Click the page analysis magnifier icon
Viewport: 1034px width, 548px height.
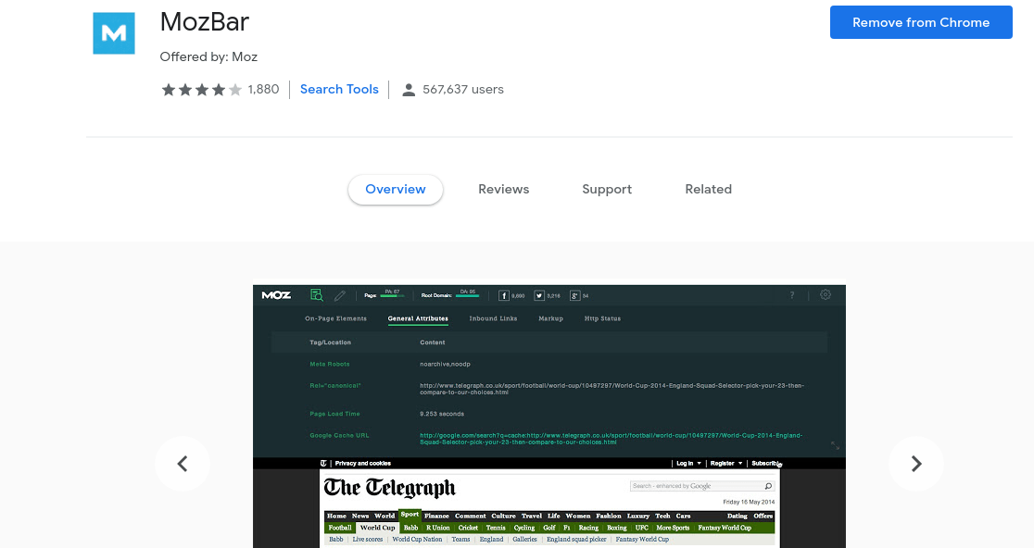317,295
